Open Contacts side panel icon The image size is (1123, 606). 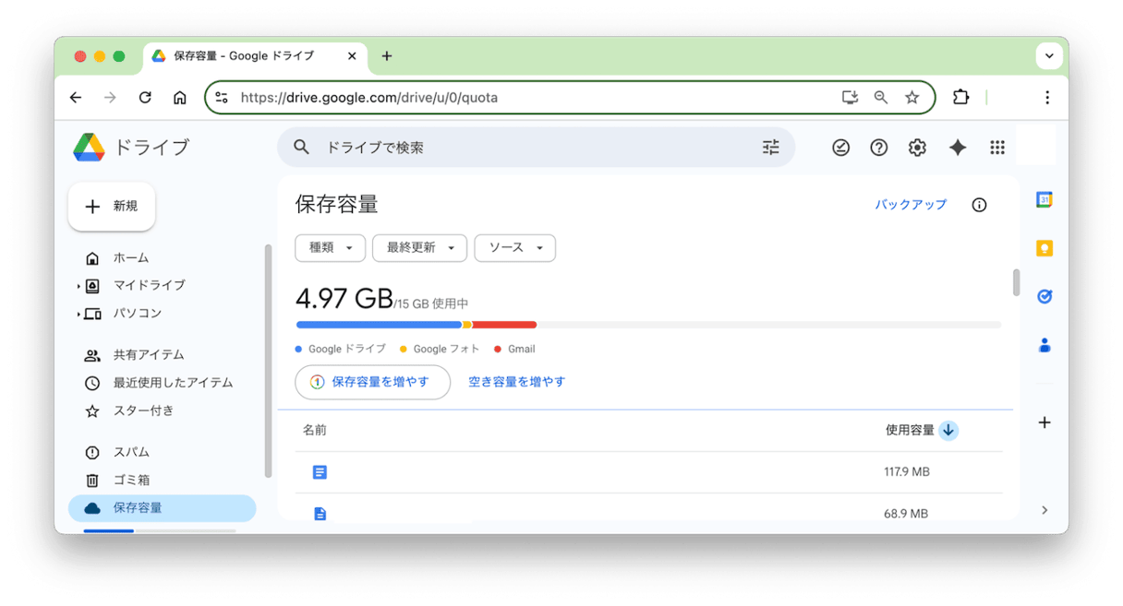click(x=1045, y=345)
